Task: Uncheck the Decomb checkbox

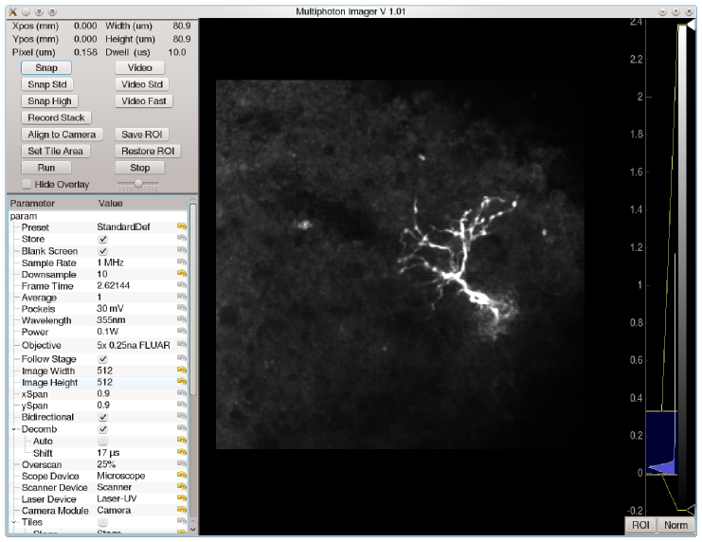Action: tap(103, 429)
